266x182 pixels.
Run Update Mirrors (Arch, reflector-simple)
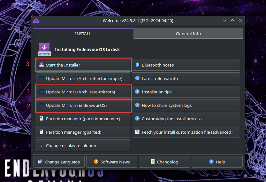(83, 78)
